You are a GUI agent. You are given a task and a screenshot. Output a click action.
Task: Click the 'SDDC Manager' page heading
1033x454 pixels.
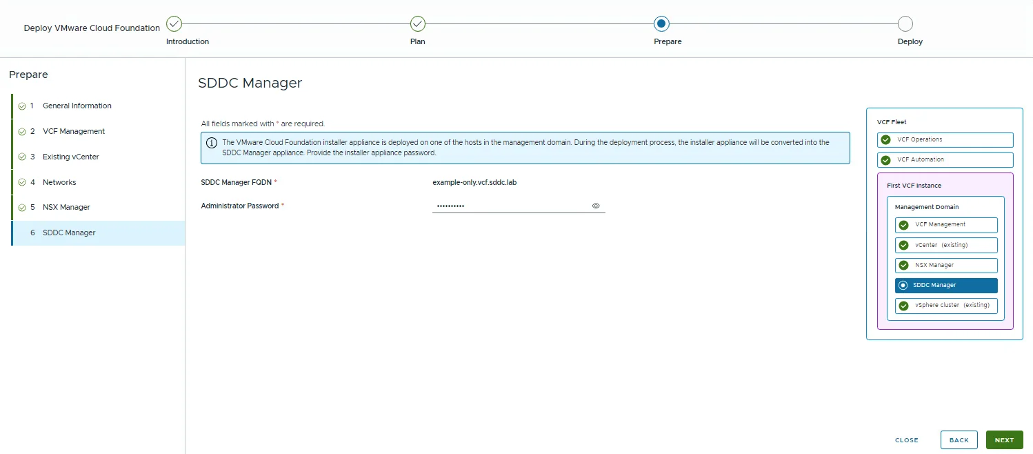pos(250,83)
